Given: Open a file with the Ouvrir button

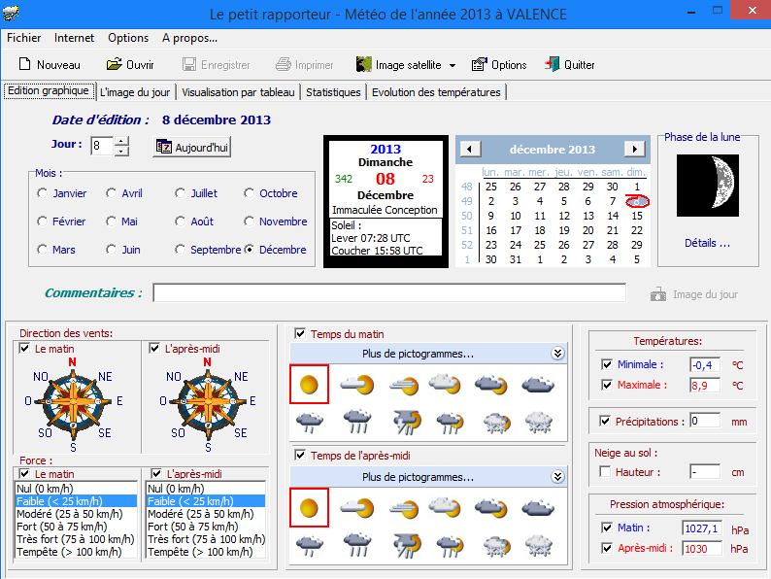Looking at the screenshot, I should (x=130, y=65).
